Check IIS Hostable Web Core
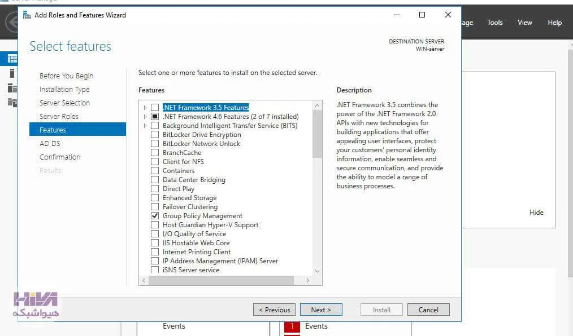 point(155,243)
